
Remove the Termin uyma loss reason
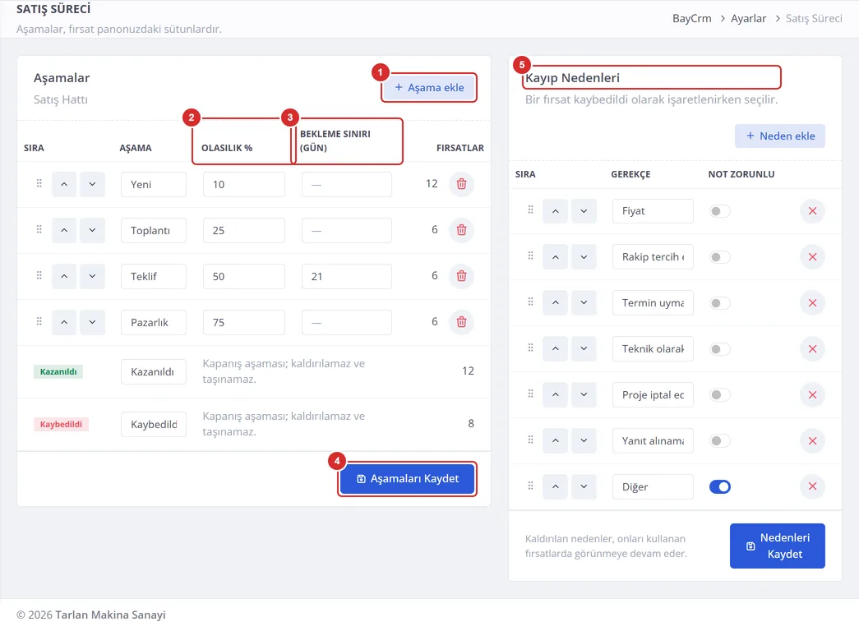click(812, 303)
